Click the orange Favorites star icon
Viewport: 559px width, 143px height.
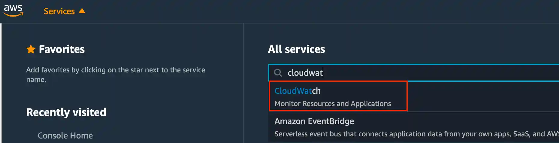click(31, 49)
